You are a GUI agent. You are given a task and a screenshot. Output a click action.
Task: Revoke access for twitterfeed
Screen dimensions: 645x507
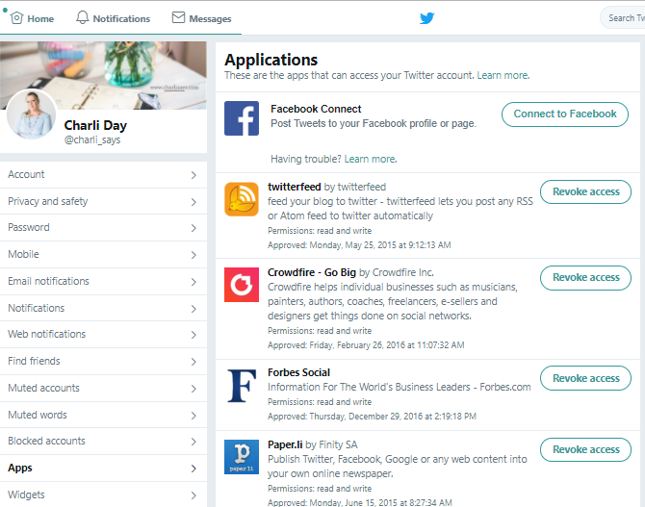pyautogui.click(x=585, y=191)
